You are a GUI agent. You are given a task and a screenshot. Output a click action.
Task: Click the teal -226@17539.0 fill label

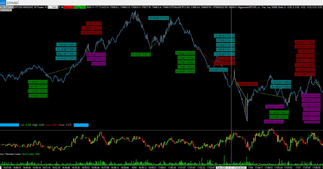coord(226,45)
